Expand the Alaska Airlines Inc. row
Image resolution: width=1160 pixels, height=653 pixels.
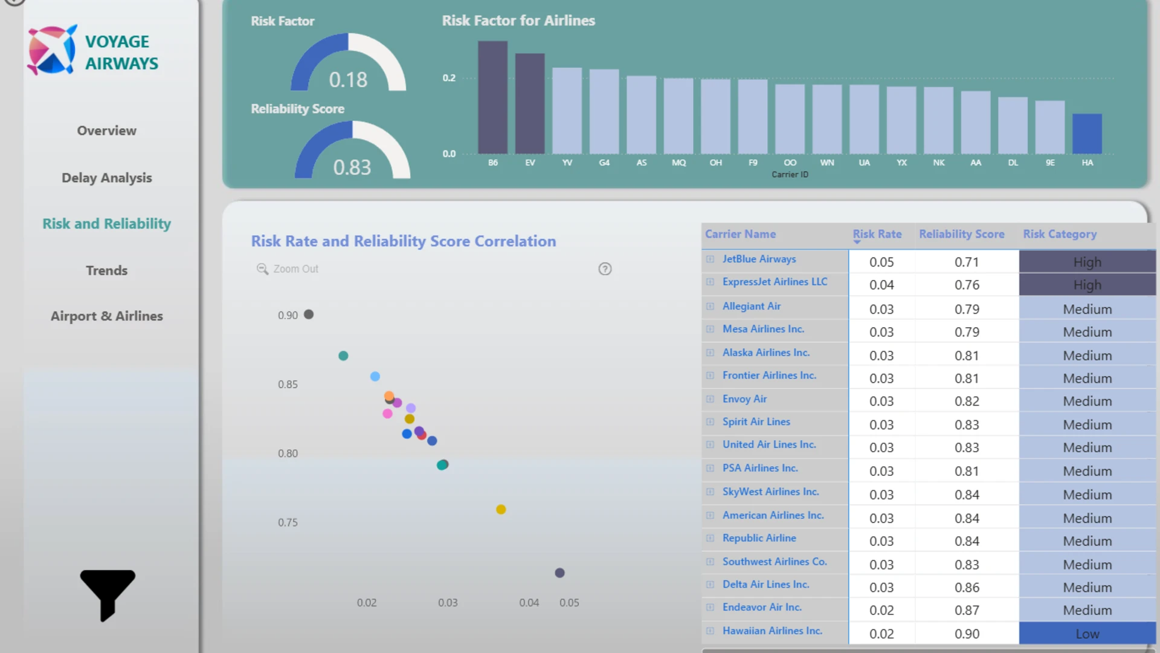pyautogui.click(x=710, y=352)
